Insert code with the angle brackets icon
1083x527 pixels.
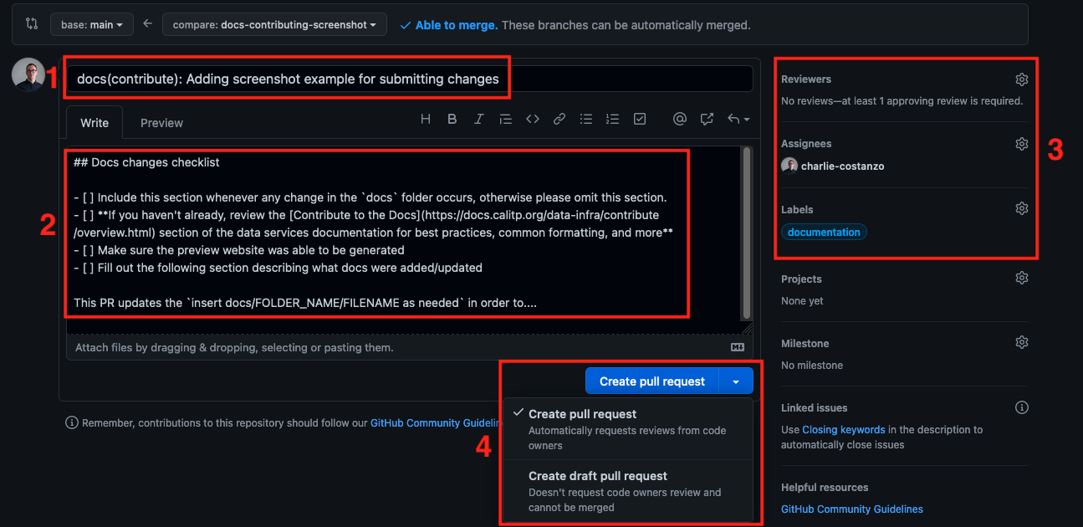(x=533, y=120)
